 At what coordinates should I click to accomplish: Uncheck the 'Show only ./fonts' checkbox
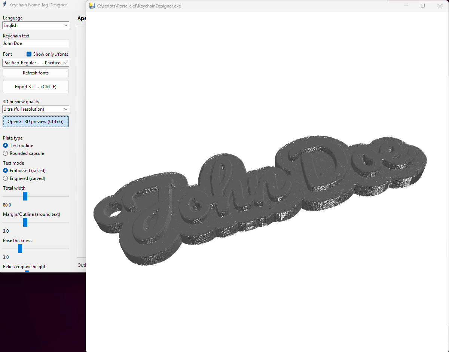pos(29,54)
